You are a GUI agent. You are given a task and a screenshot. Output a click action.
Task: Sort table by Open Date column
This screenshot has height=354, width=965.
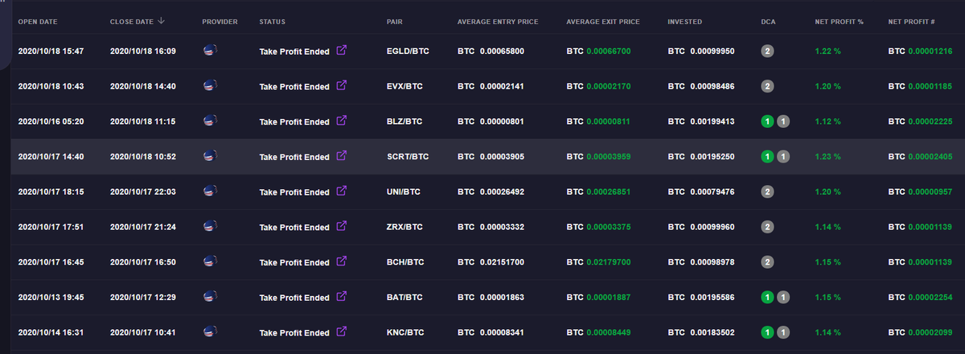tap(38, 21)
